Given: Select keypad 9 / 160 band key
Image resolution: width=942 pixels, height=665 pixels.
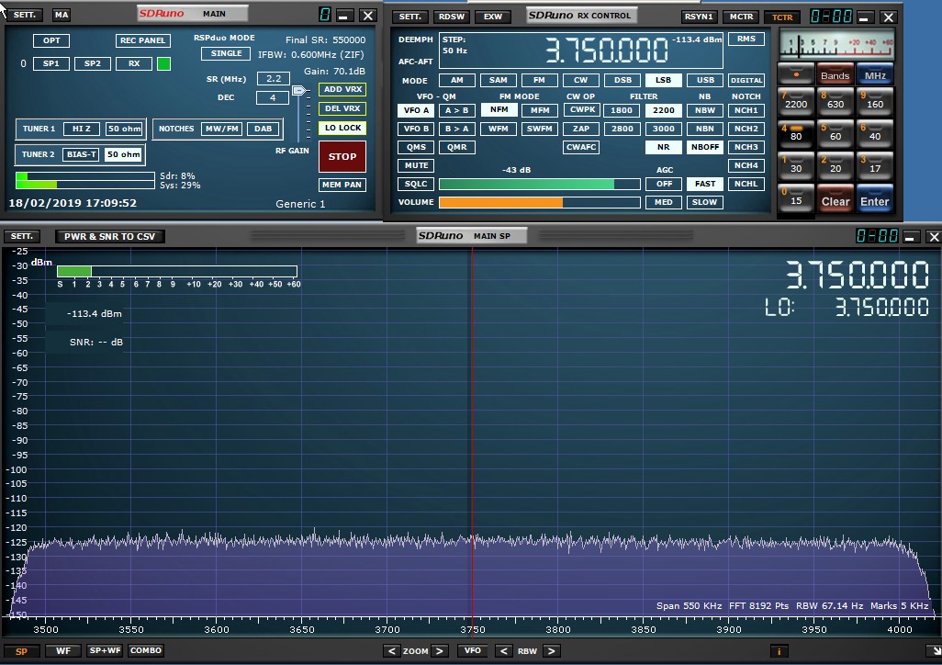Looking at the screenshot, I should [x=875, y=101].
